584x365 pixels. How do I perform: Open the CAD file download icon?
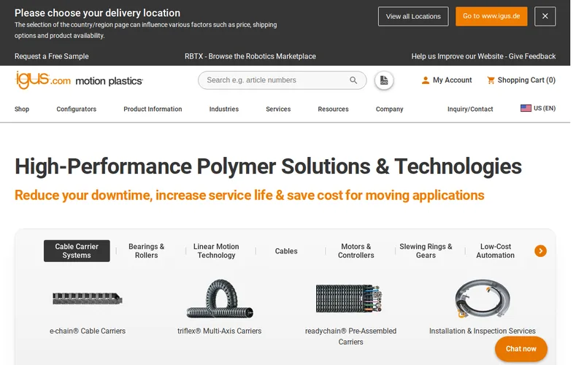pos(384,80)
